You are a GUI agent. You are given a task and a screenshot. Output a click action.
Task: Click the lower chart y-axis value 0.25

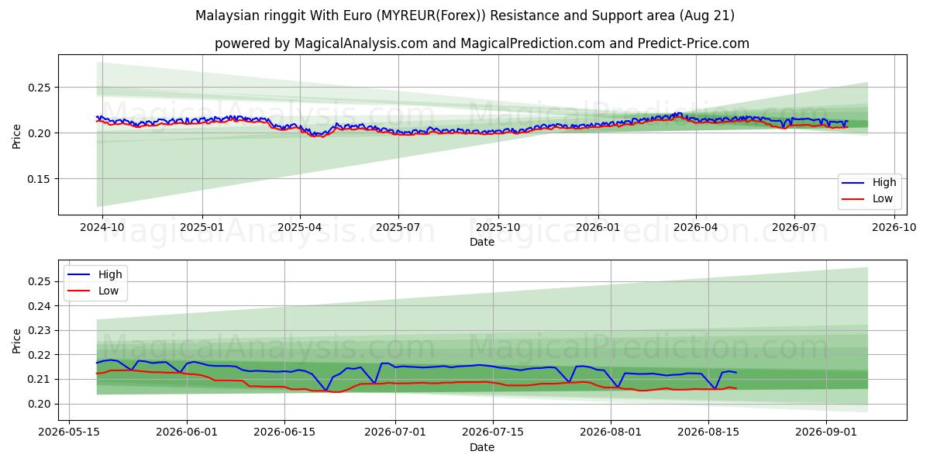(x=40, y=281)
